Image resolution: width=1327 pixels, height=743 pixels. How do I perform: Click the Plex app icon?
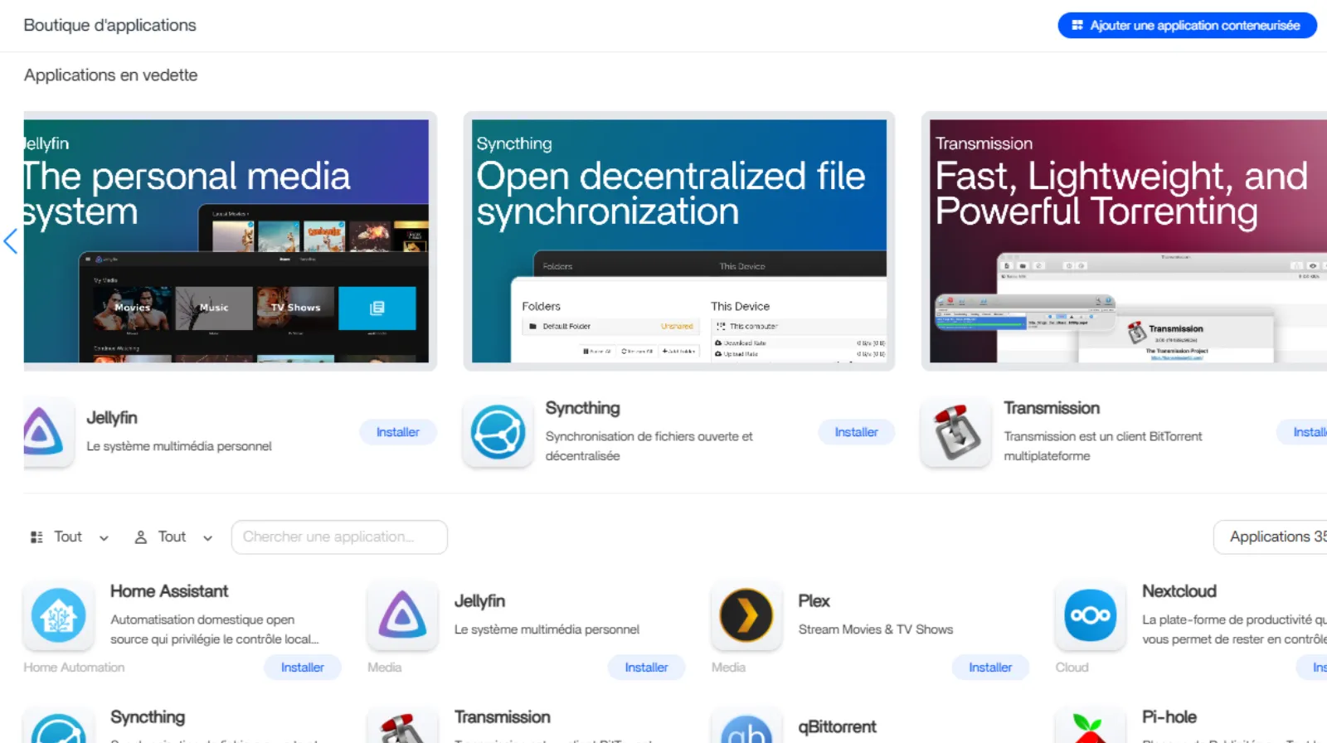tap(746, 615)
